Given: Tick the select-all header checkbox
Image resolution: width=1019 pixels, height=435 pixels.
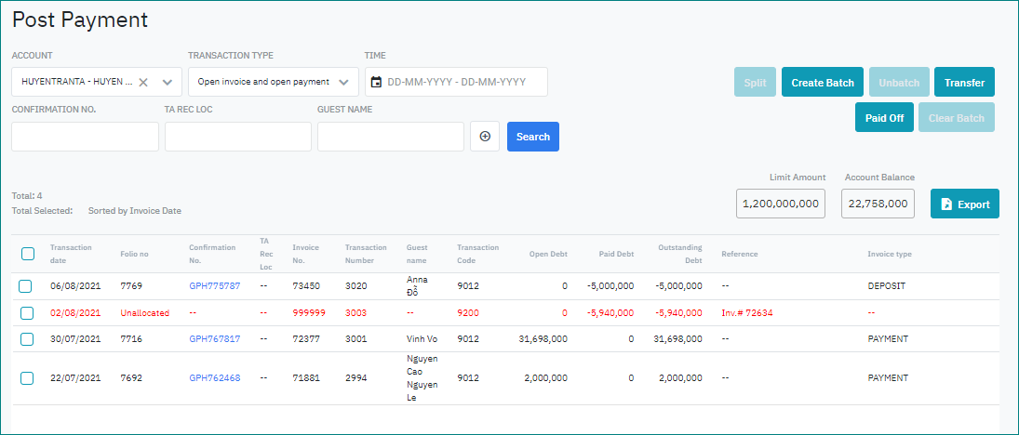Looking at the screenshot, I should pyautogui.click(x=28, y=254).
